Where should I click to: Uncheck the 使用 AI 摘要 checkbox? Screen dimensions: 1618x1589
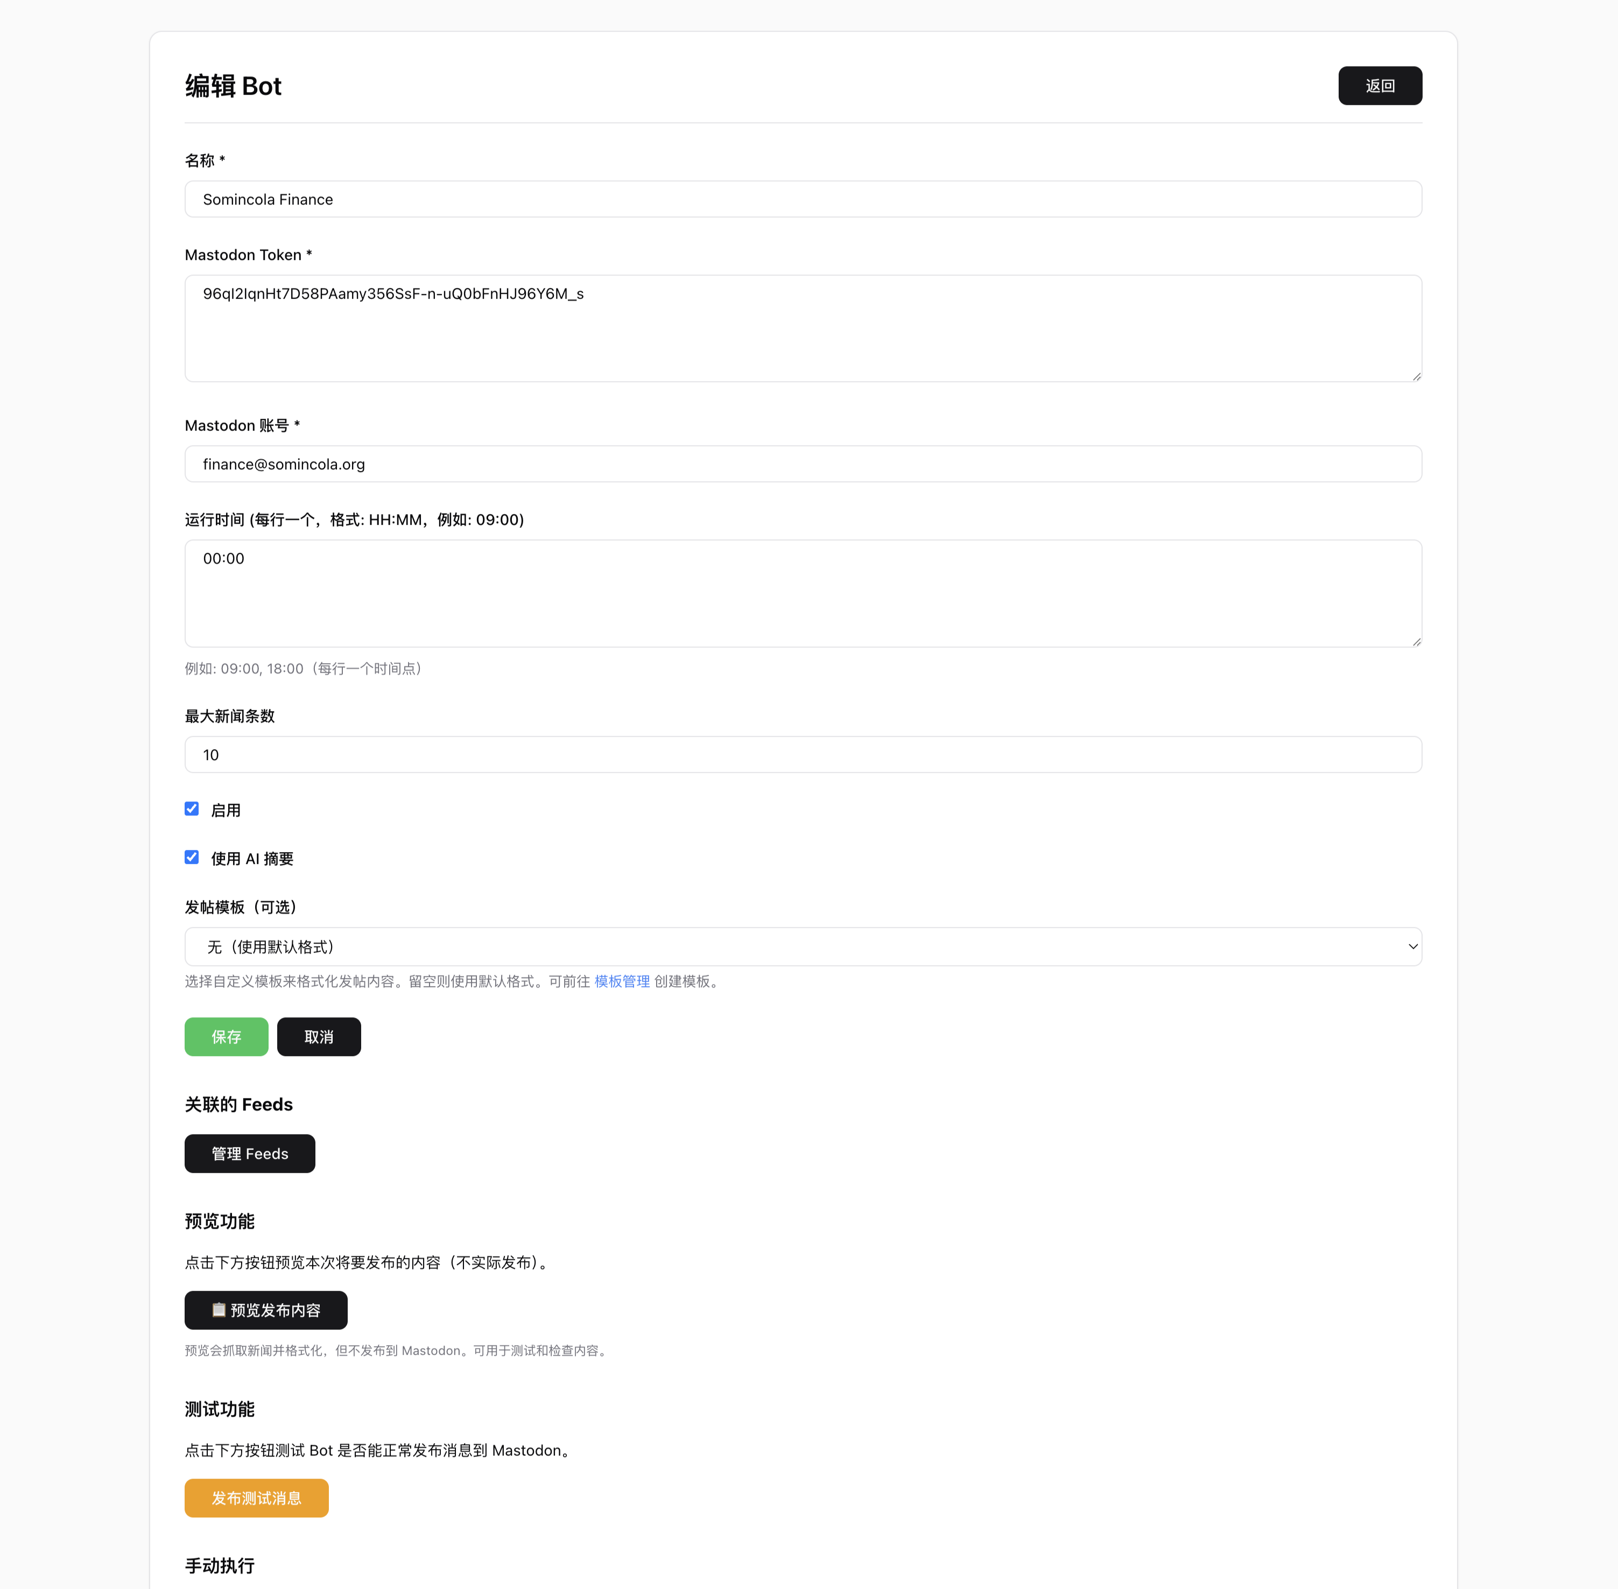[192, 857]
